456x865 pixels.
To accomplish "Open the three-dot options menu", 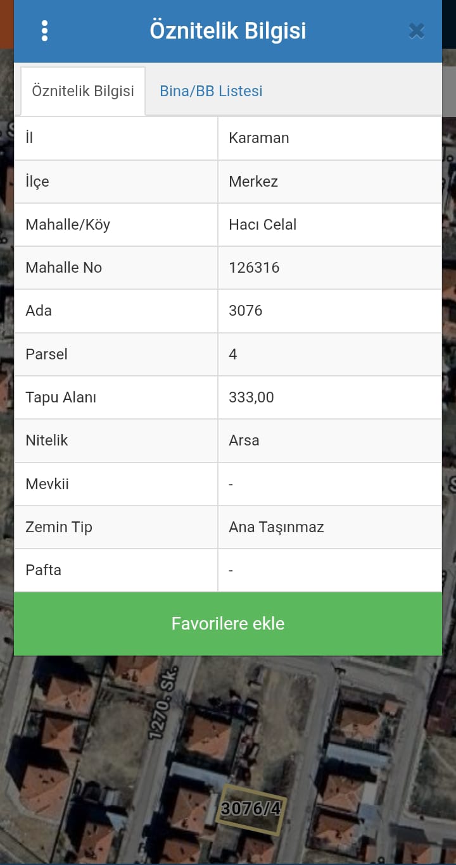I will pyautogui.click(x=44, y=30).
